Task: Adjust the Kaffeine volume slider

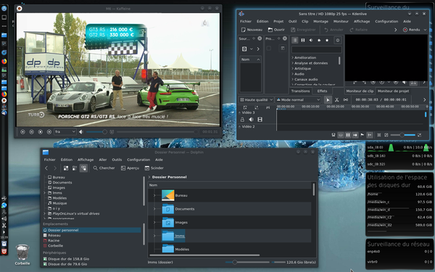Action: 96,132
